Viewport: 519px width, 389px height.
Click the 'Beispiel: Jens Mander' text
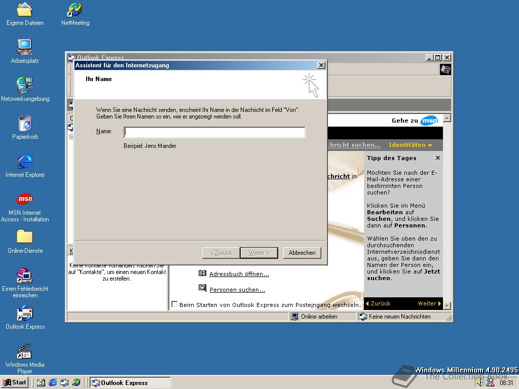(150, 146)
